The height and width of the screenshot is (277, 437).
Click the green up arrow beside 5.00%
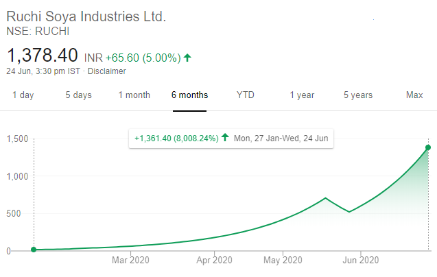coord(187,58)
